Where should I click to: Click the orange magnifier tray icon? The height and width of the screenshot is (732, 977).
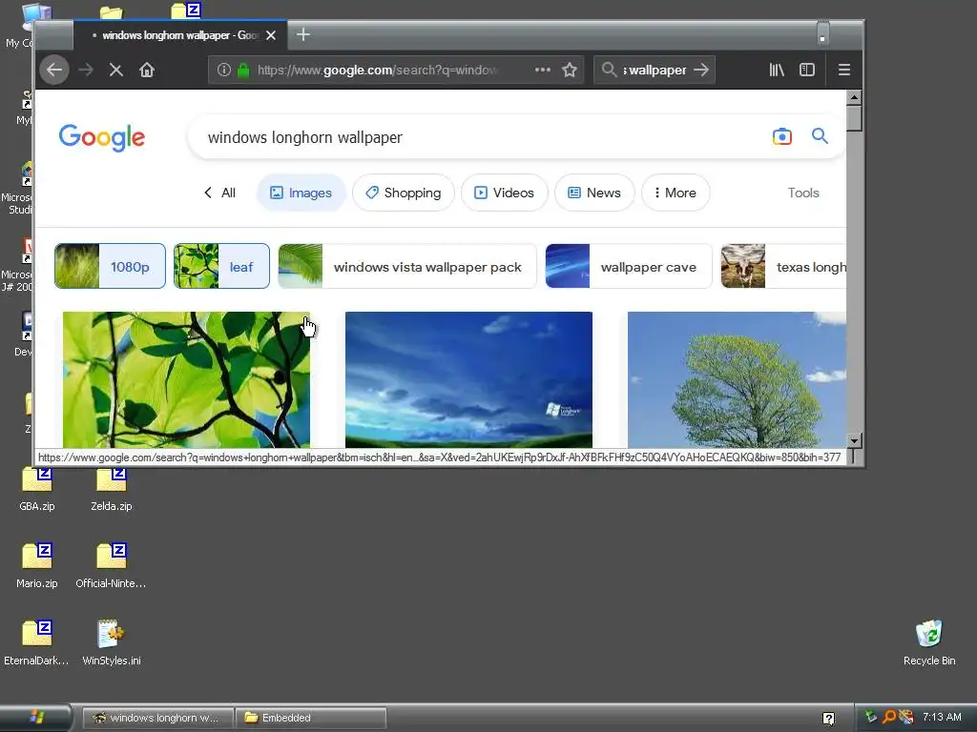[888, 717]
